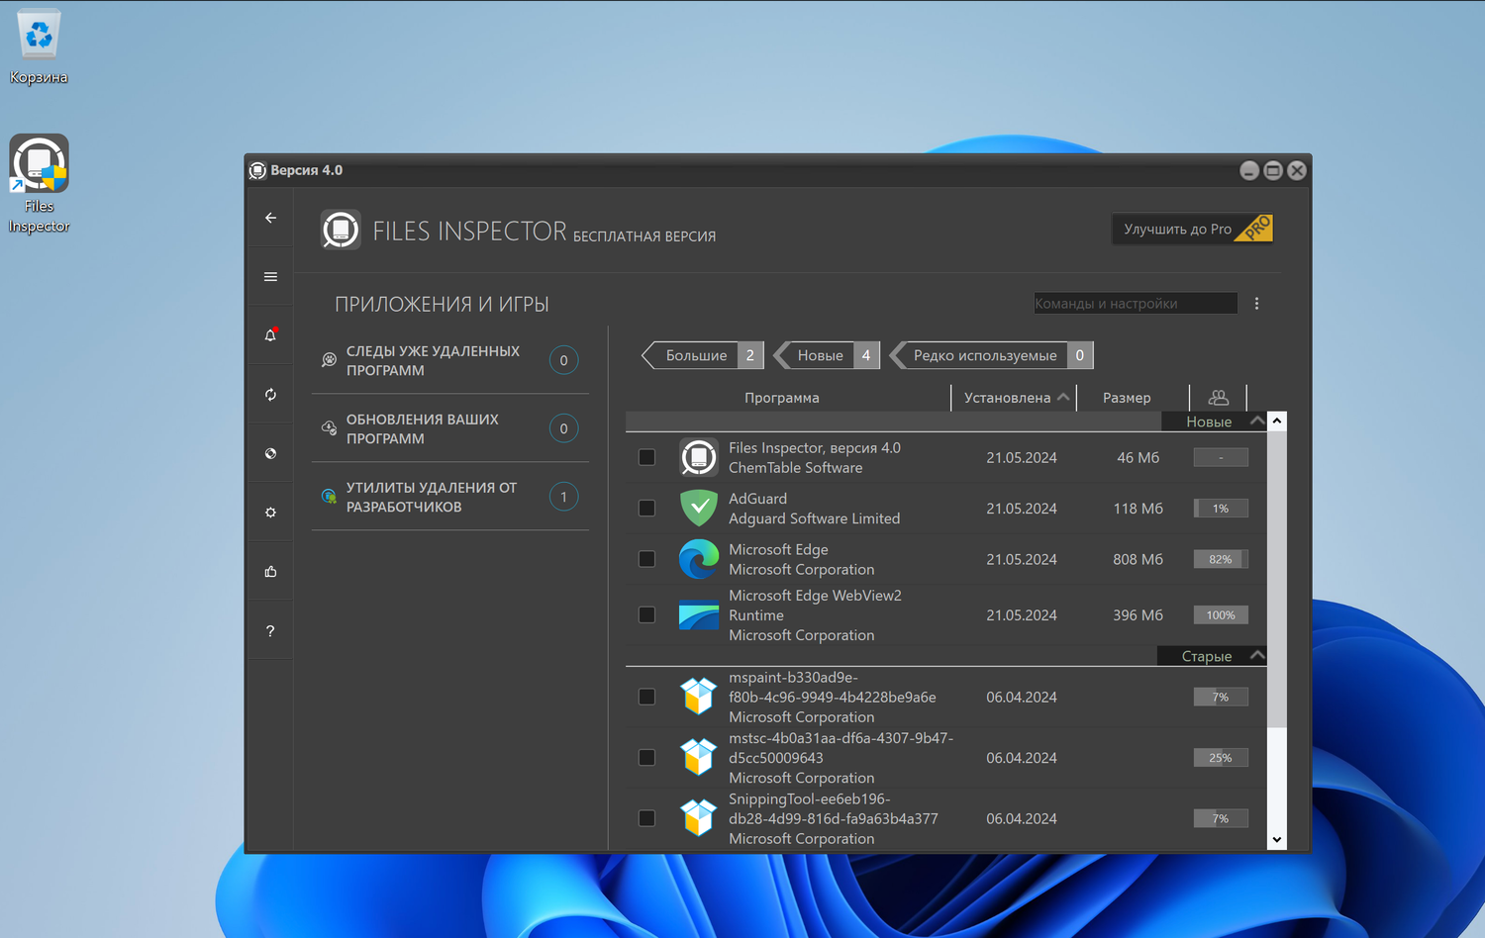Sort by Программа column header
The width and height of the screenshot is (1485, 938).
(x=782, y=398)
